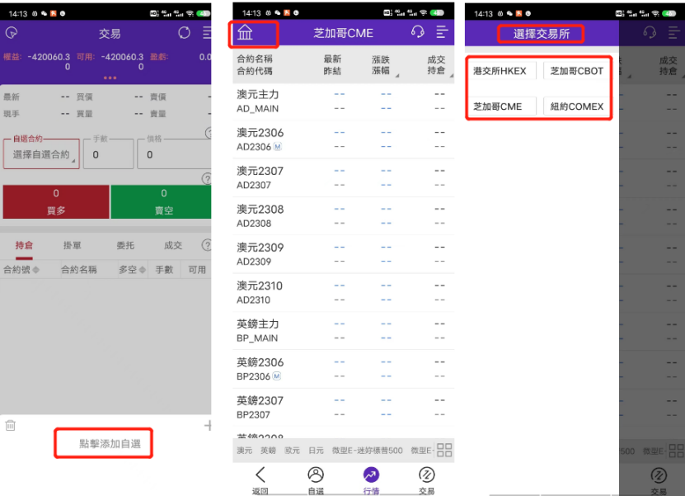Viewport: 685px width, 496px height.
Task: Filter by 日元 category at bottom
Action: pos(316,450)
